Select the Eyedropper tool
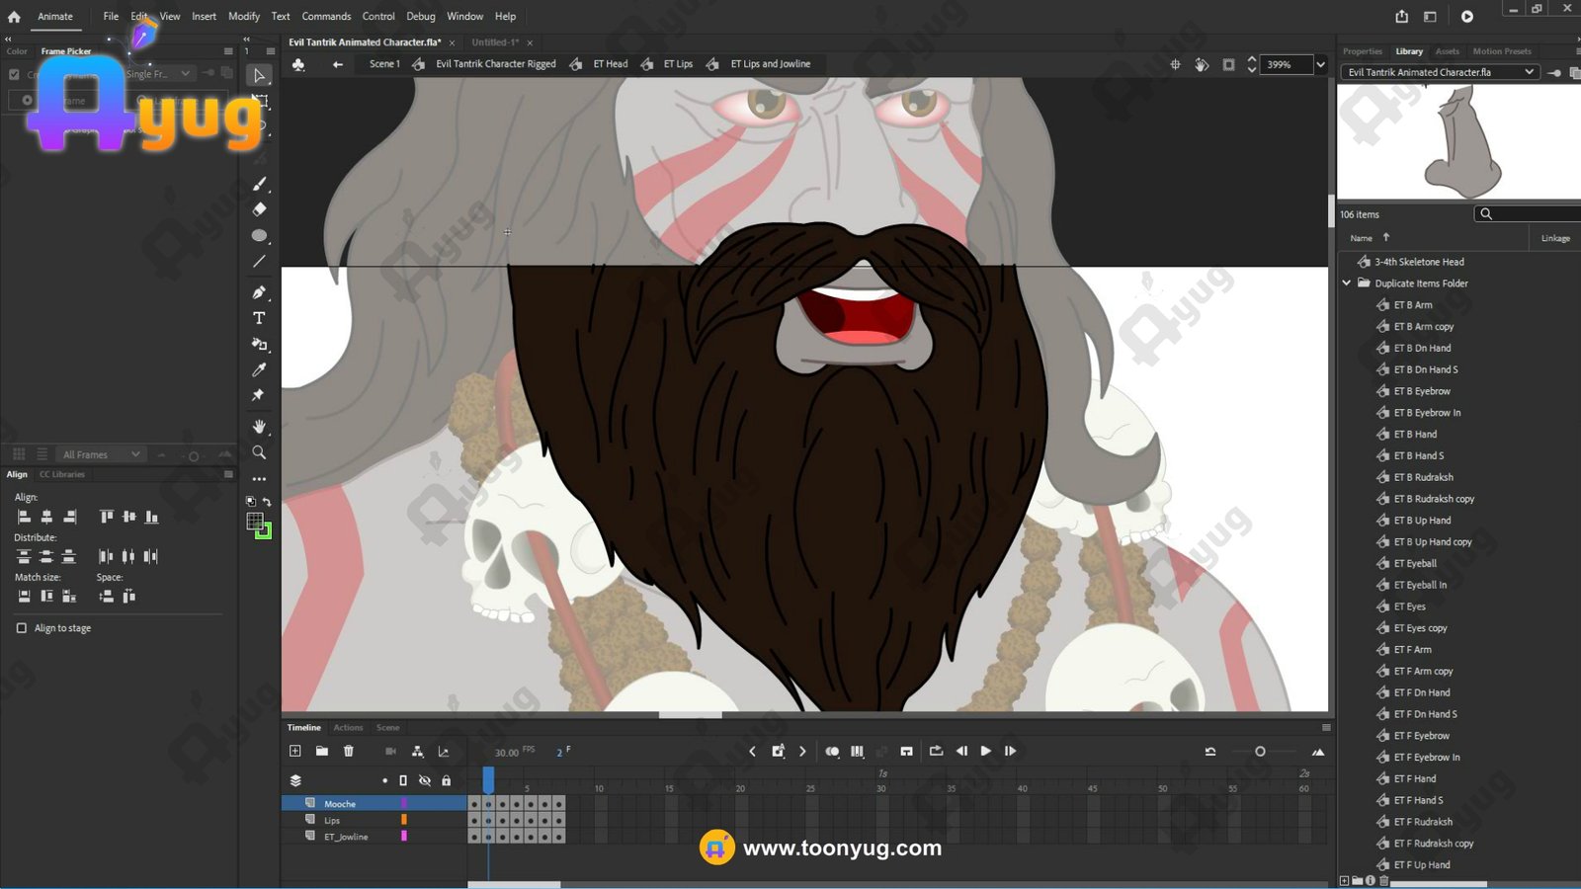 click(259, 369)
